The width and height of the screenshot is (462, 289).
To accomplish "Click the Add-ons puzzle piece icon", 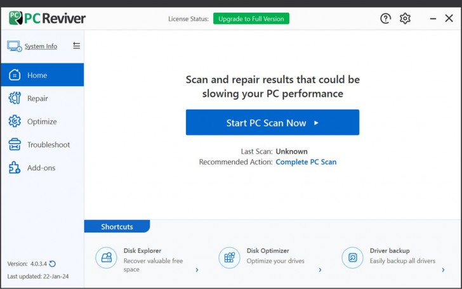I will [x=15, y=168].
